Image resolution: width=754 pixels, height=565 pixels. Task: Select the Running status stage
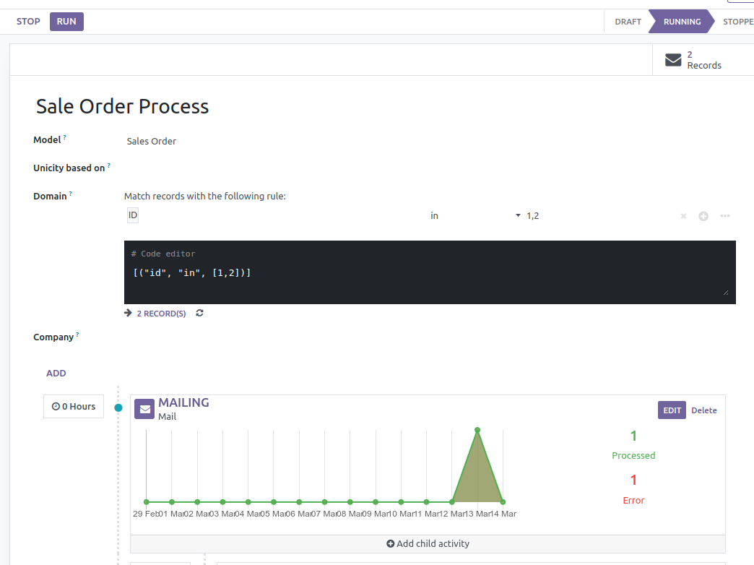(682, 22)
